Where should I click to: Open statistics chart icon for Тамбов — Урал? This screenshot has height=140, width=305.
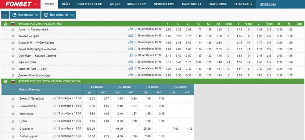[131, 36]
